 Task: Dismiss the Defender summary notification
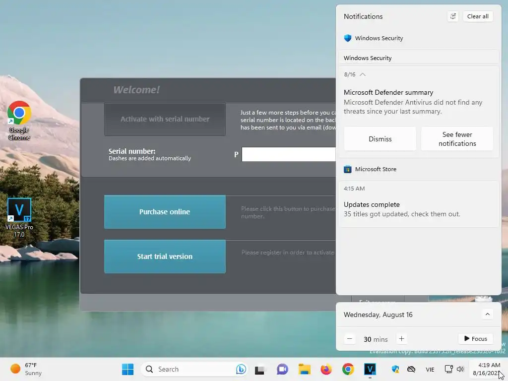[380, 139]
